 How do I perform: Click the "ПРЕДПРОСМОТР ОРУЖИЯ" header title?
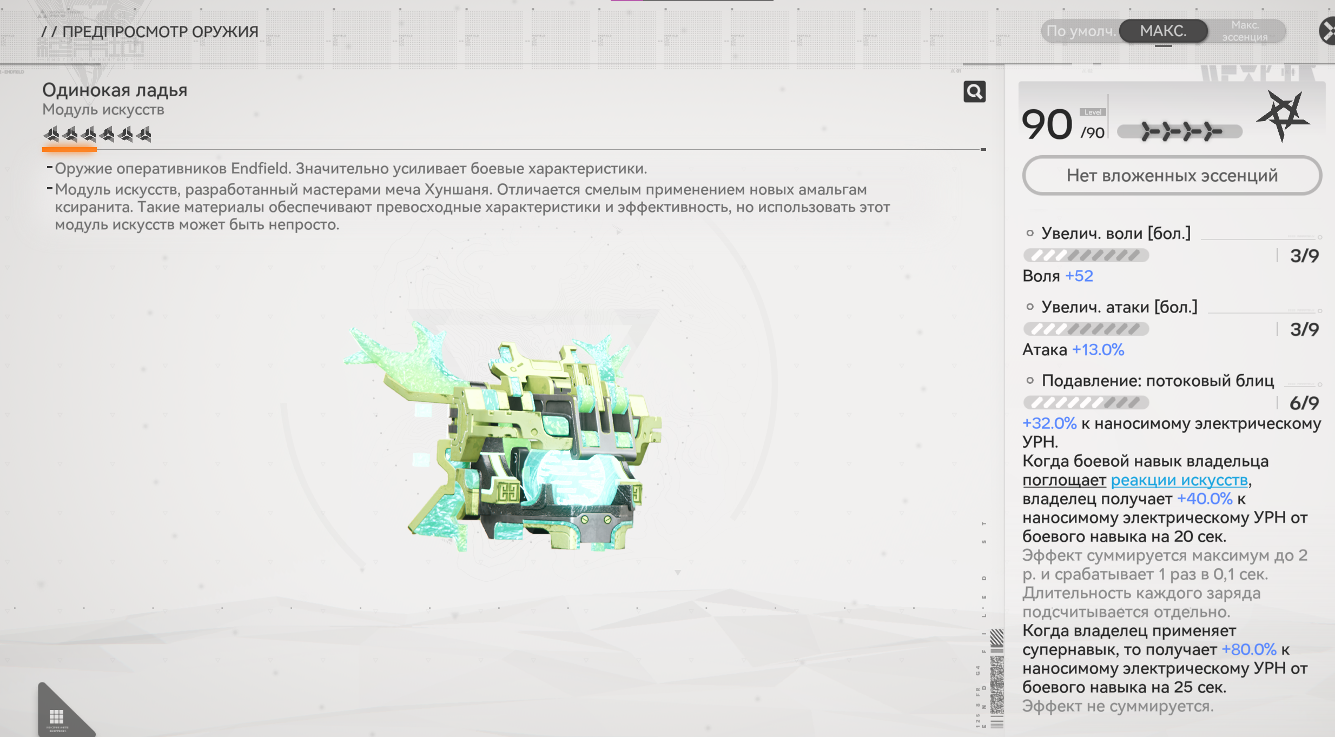[160, 31]
